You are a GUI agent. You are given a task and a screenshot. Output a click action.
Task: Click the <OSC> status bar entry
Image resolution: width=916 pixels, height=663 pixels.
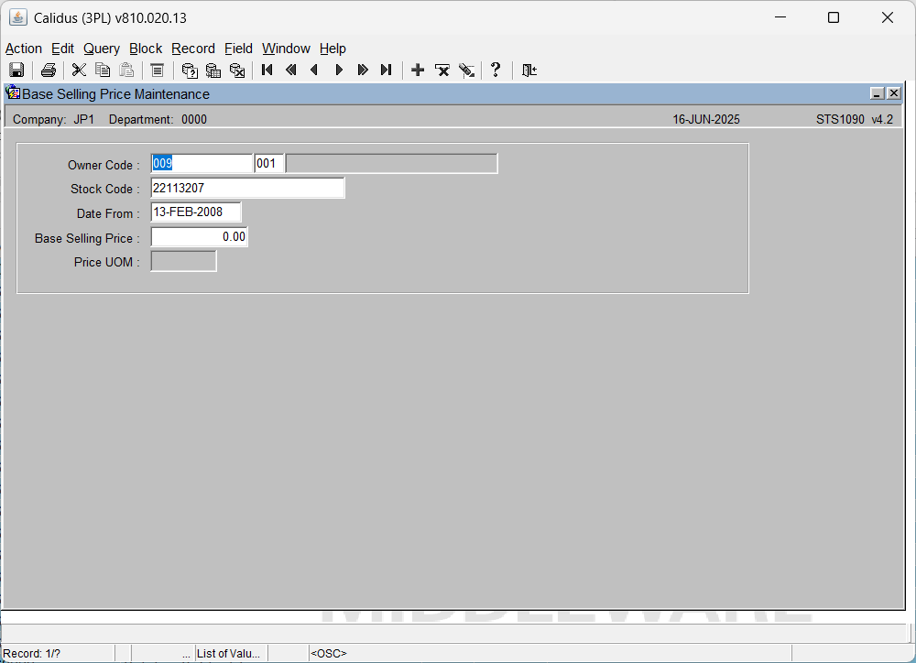click(328, 653)
